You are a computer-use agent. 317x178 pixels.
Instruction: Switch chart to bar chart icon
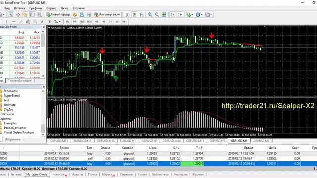tap(127, 14)
